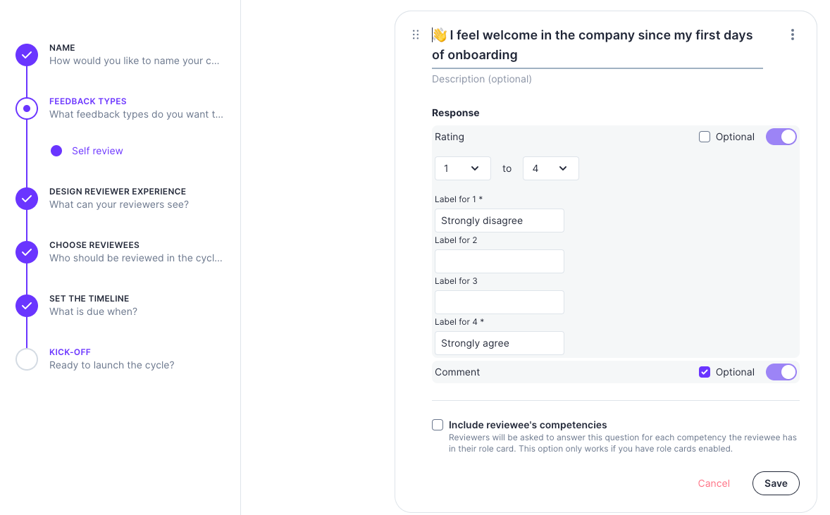The image size is (830, 515).
Task: Check the Optional box for Rating
Action: pyautogui.click(x=705, y=137)
